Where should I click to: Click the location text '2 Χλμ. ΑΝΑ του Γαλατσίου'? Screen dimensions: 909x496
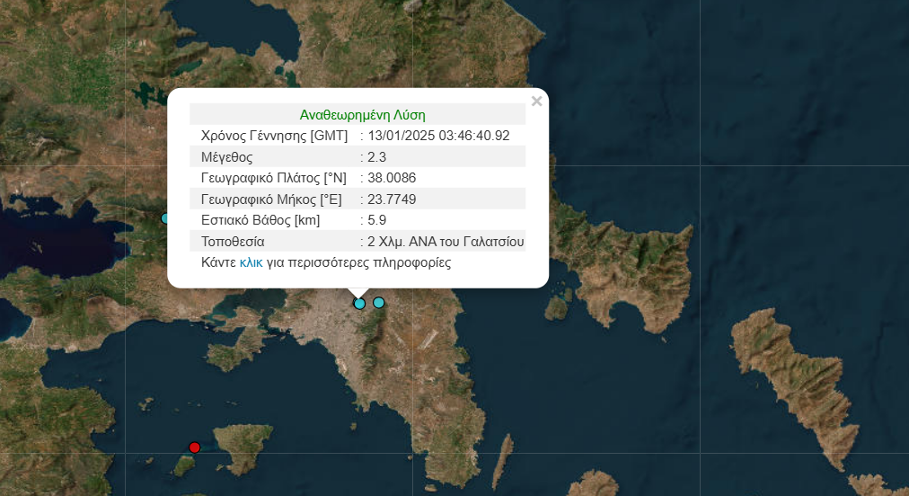click(x=446, y=242)
